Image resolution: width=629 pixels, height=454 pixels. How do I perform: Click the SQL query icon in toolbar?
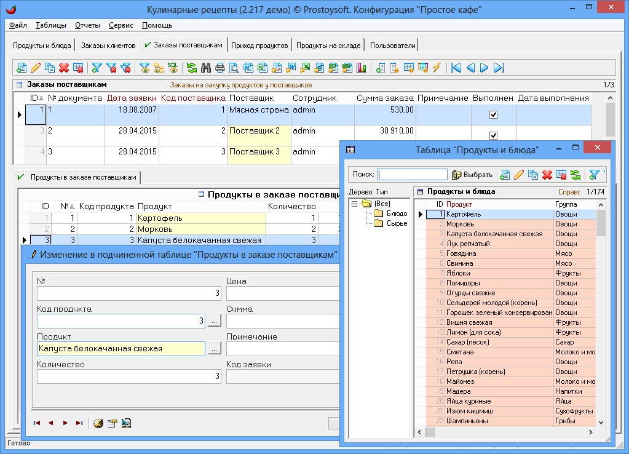click(173, 68)
